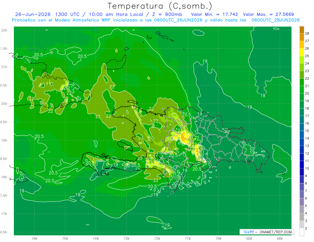Select the yellow colorbar segment between 25 and 26

[302, 52]
